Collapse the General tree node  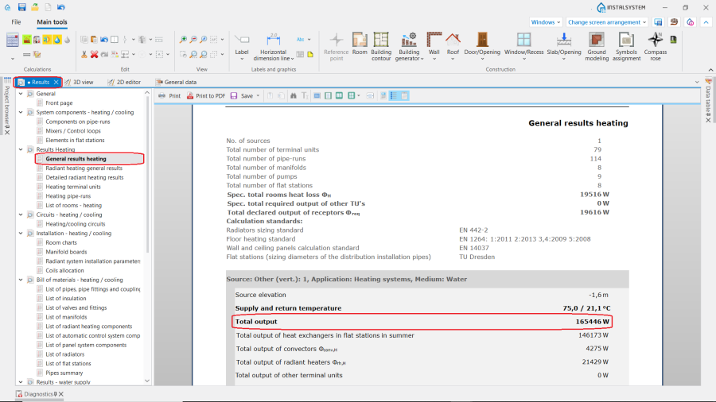coord(21,94)
